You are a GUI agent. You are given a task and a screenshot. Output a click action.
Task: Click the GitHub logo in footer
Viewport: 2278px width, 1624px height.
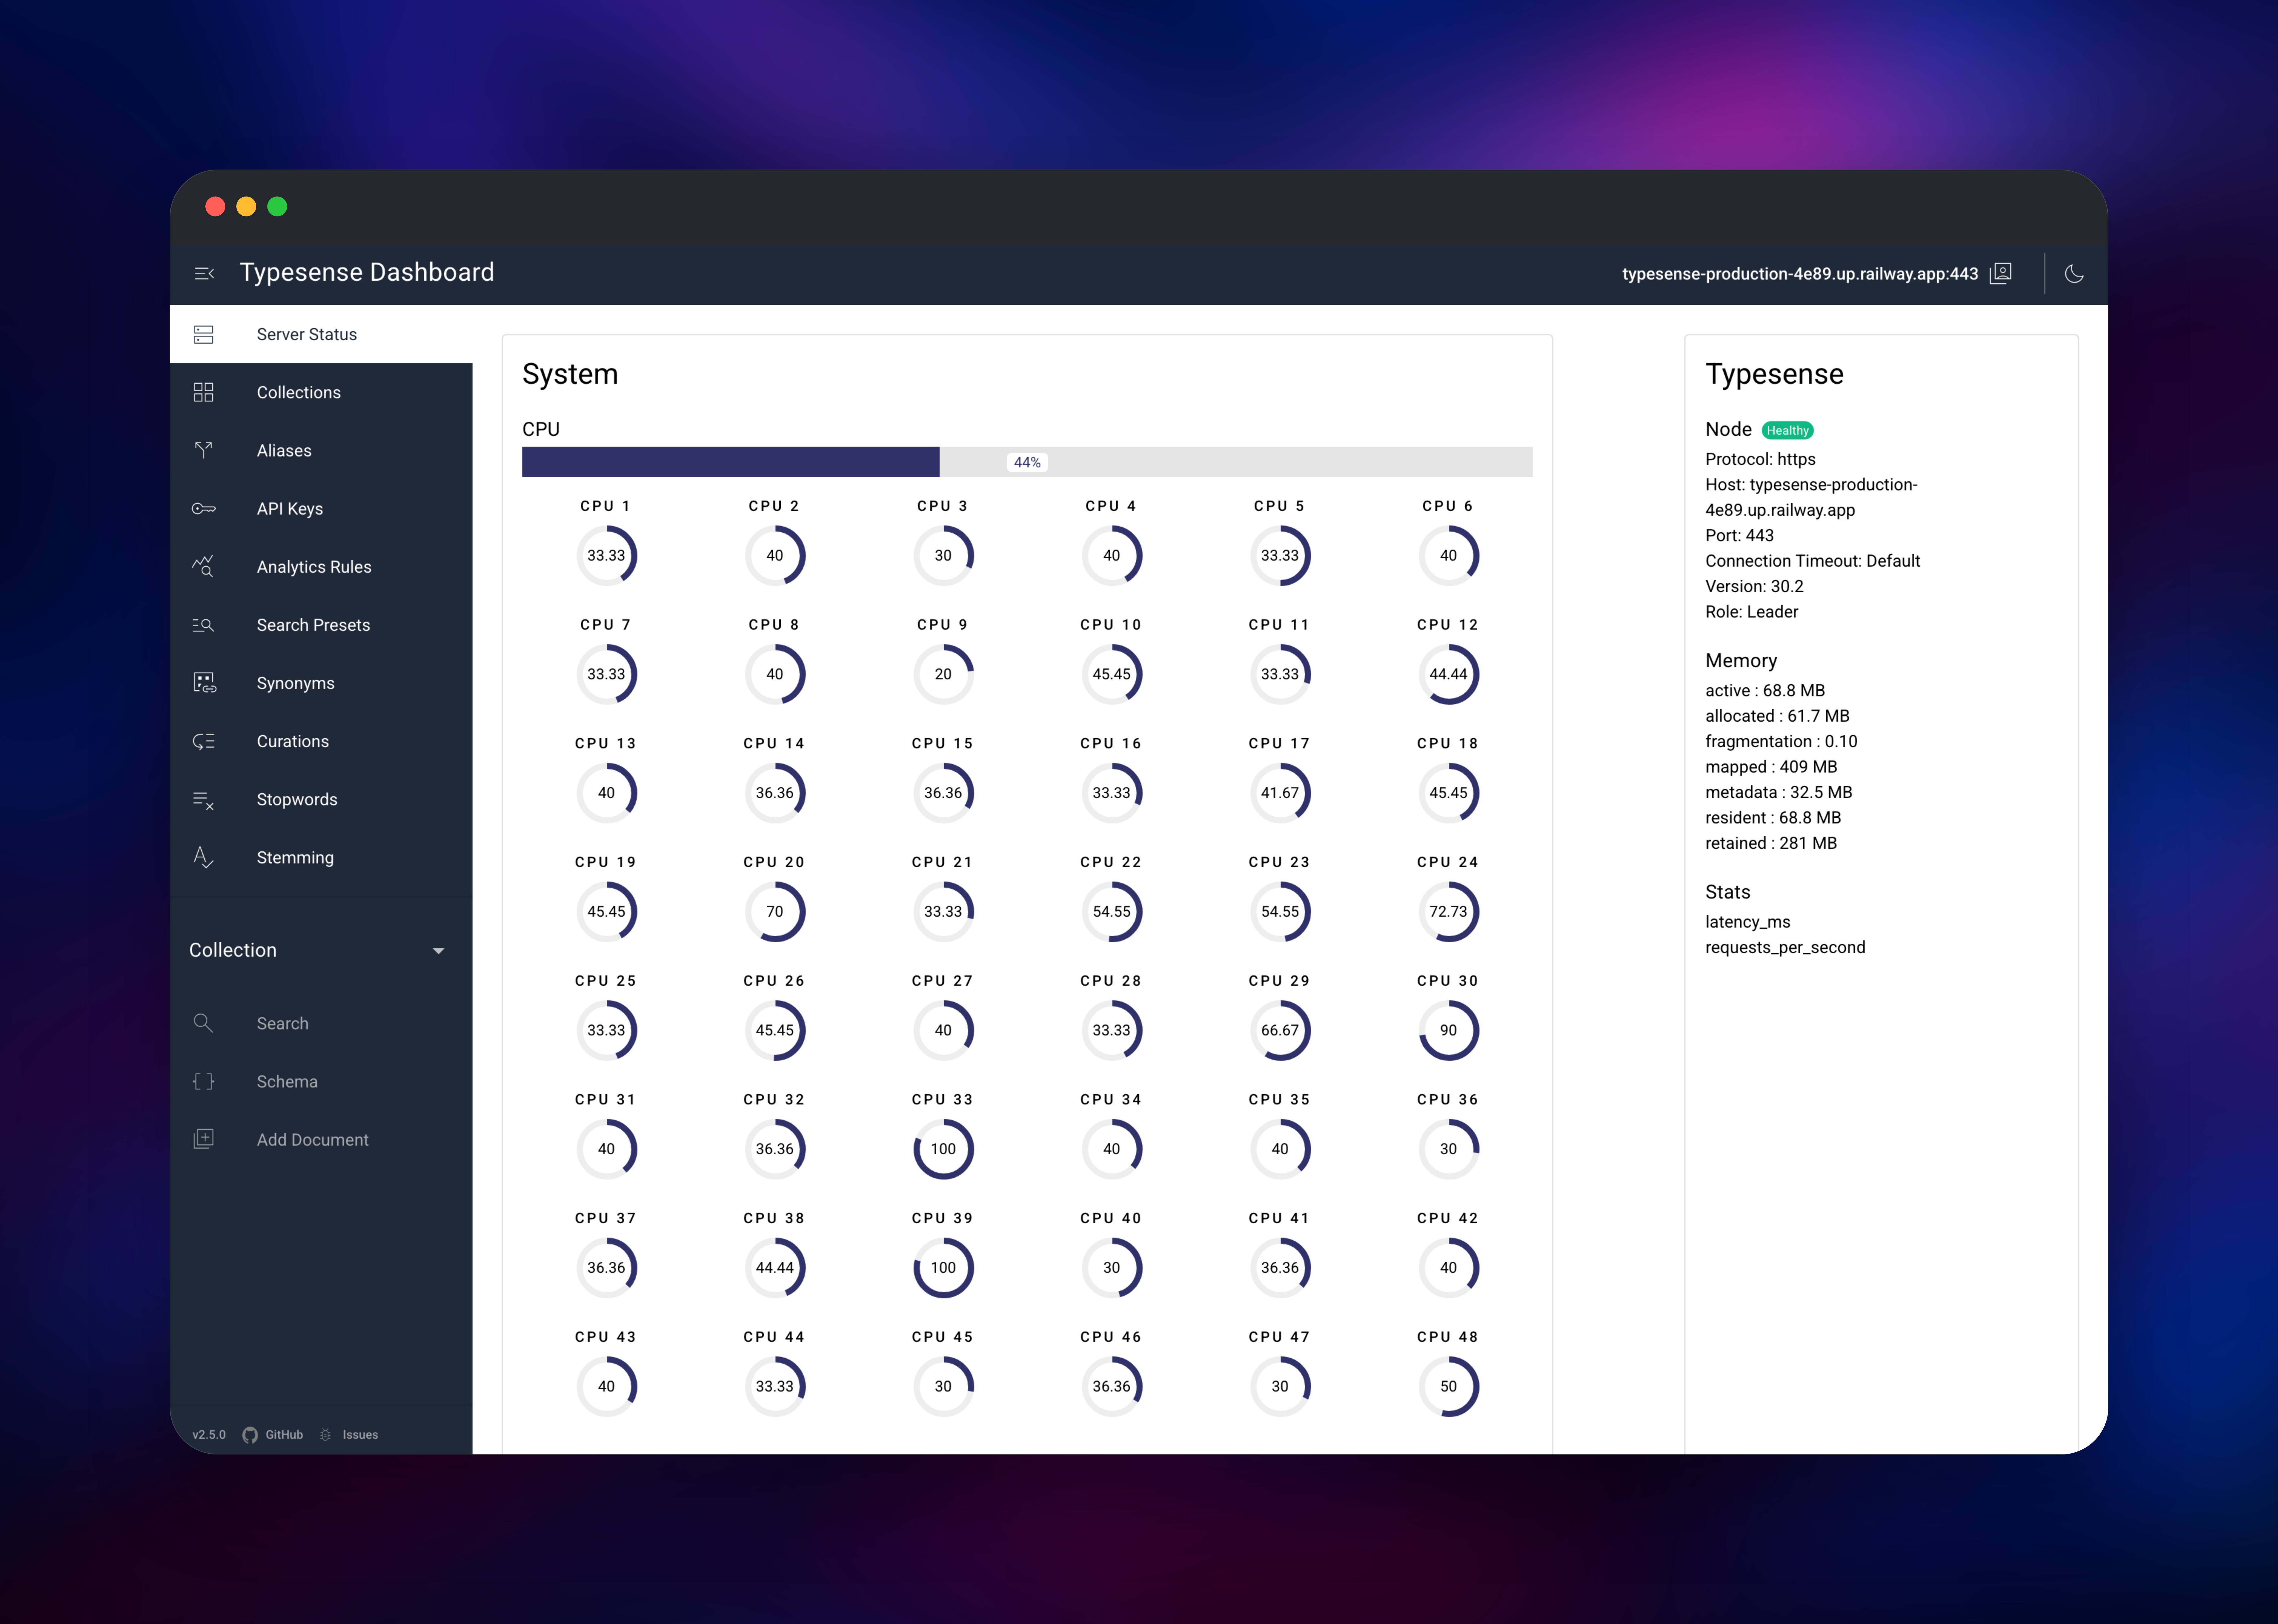pos(250,1435)
